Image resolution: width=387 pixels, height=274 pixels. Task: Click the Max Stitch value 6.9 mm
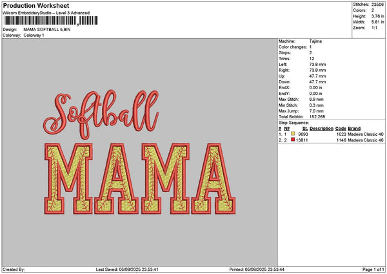pyautogui.click(x=317, y=100)
